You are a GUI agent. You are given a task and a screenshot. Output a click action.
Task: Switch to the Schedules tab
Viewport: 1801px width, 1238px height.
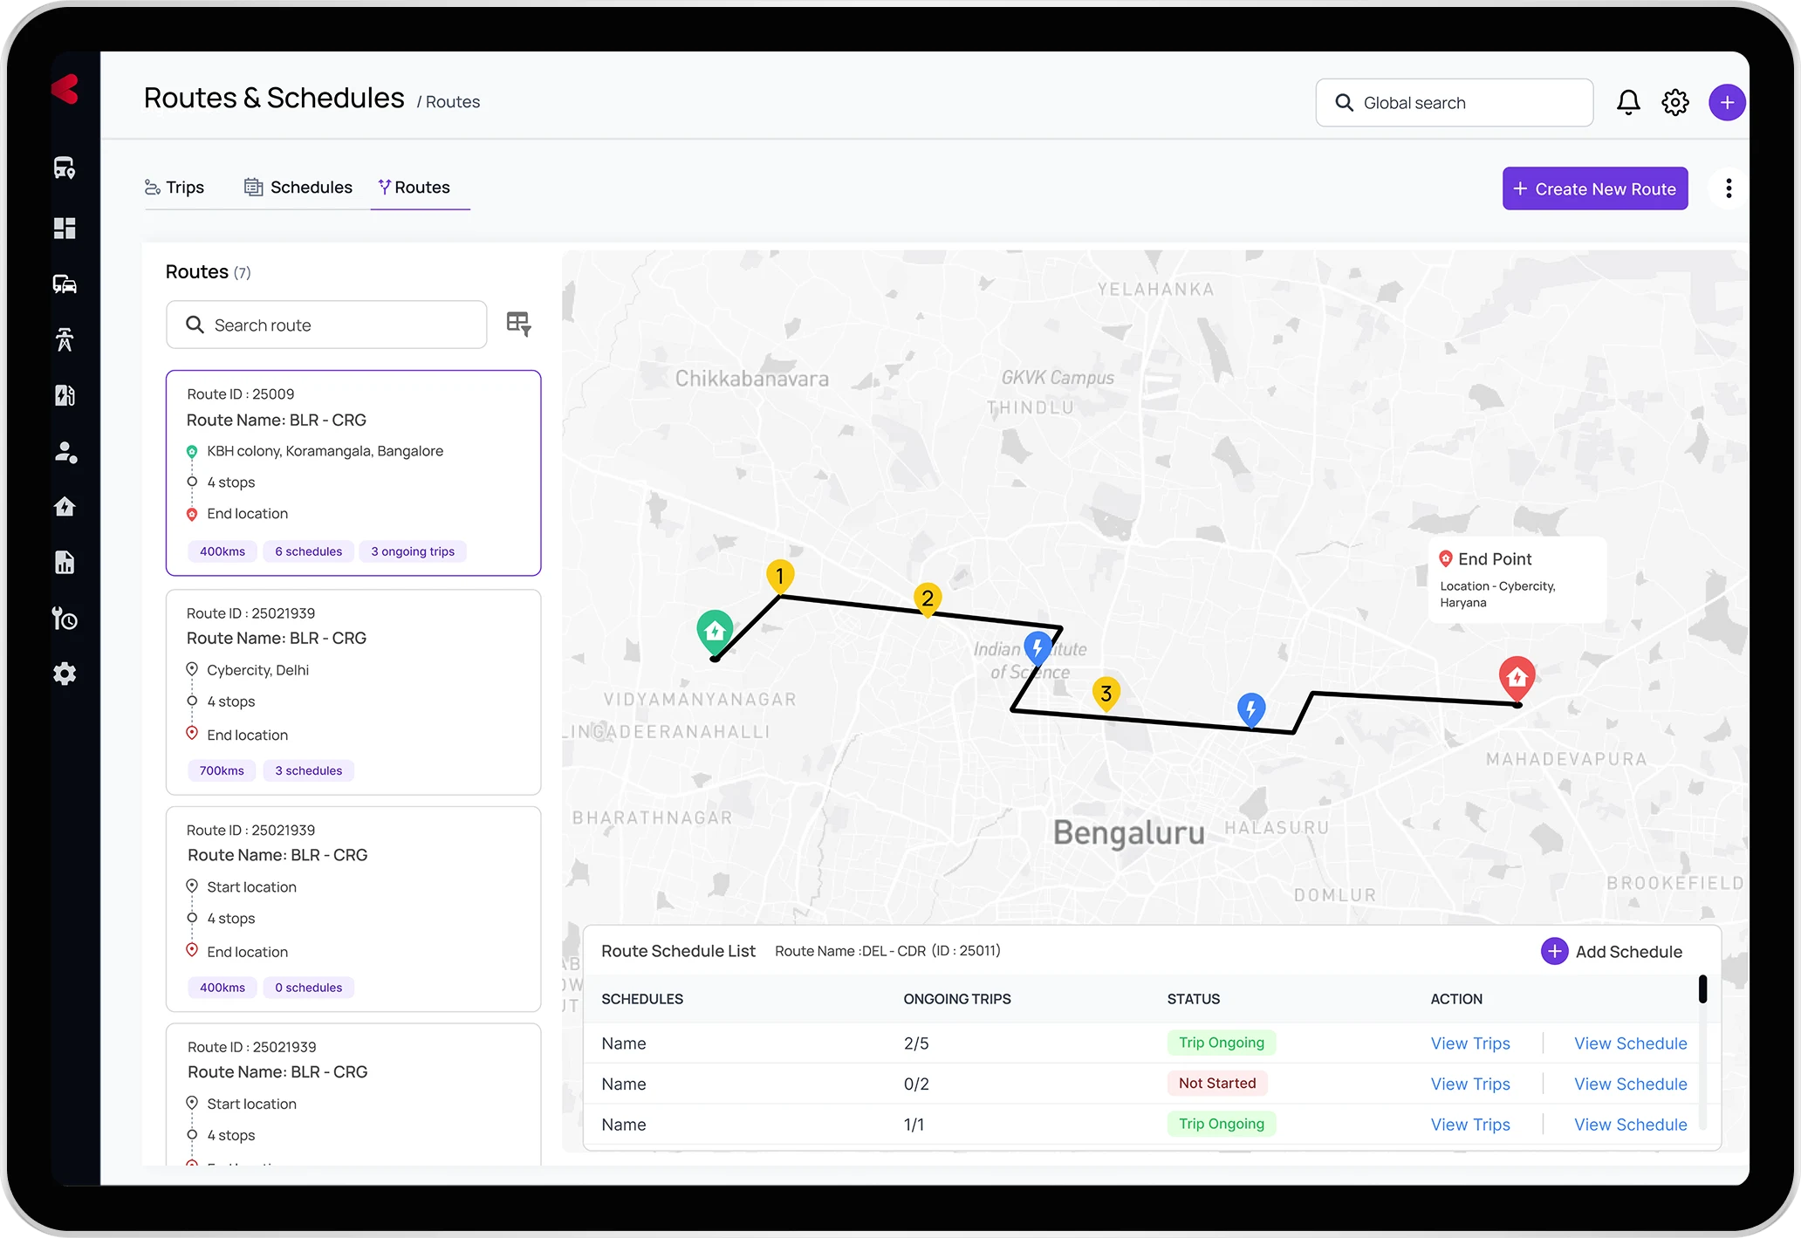point(298,188)
